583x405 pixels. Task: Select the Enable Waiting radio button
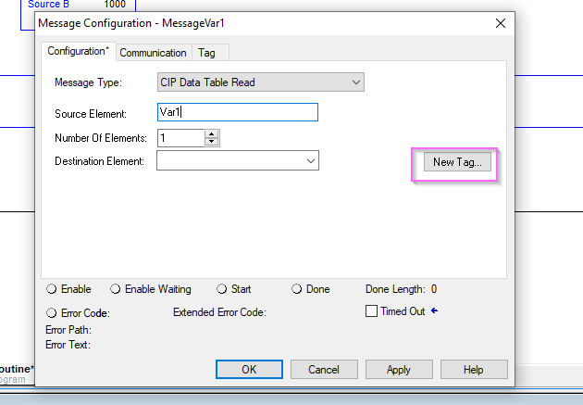pyautogui.click(x=116, y=289)
